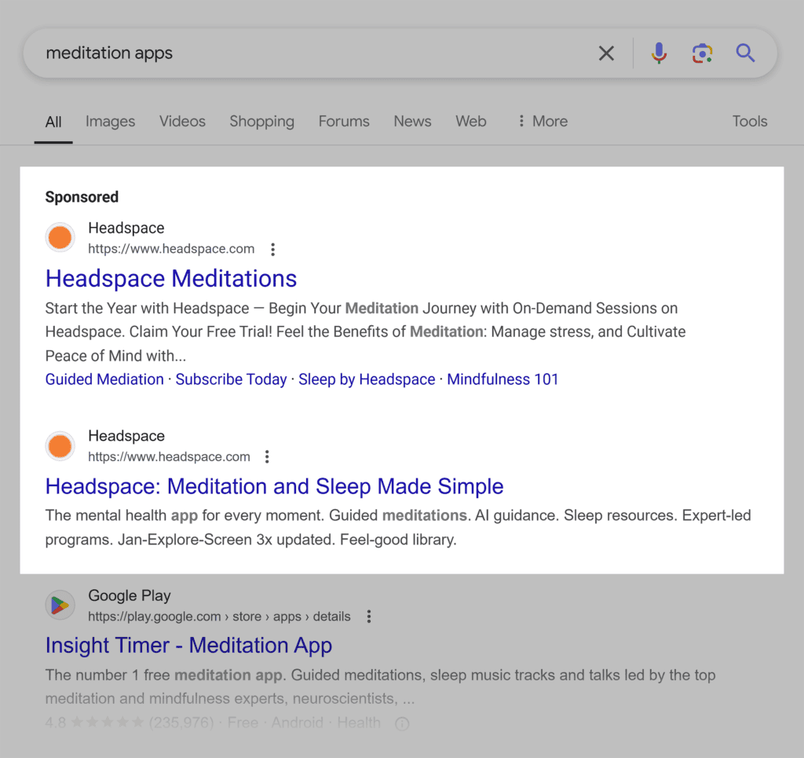Switch to the Images tab
804x758 pixels.
pos(110,121)
